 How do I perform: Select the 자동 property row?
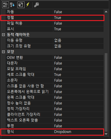(55, 12)
